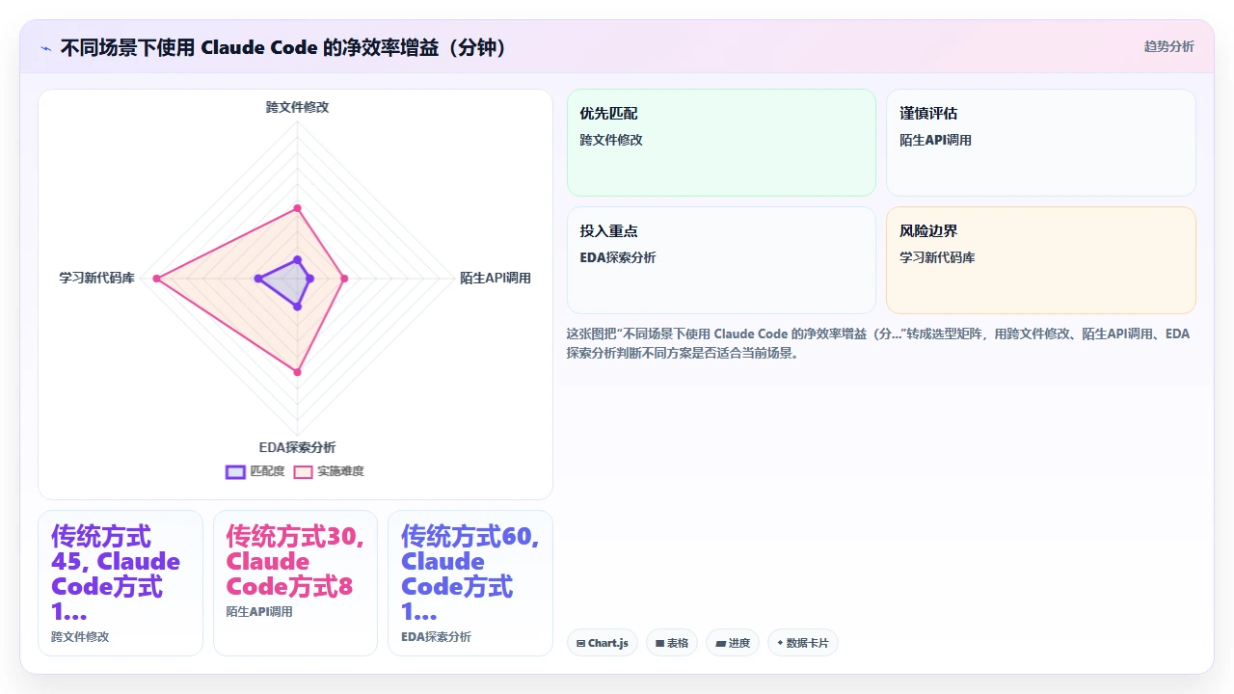
Task: Click the pink data point on EDA探索分析 axis
Action: pyautogui.click(x=297, y=372)
